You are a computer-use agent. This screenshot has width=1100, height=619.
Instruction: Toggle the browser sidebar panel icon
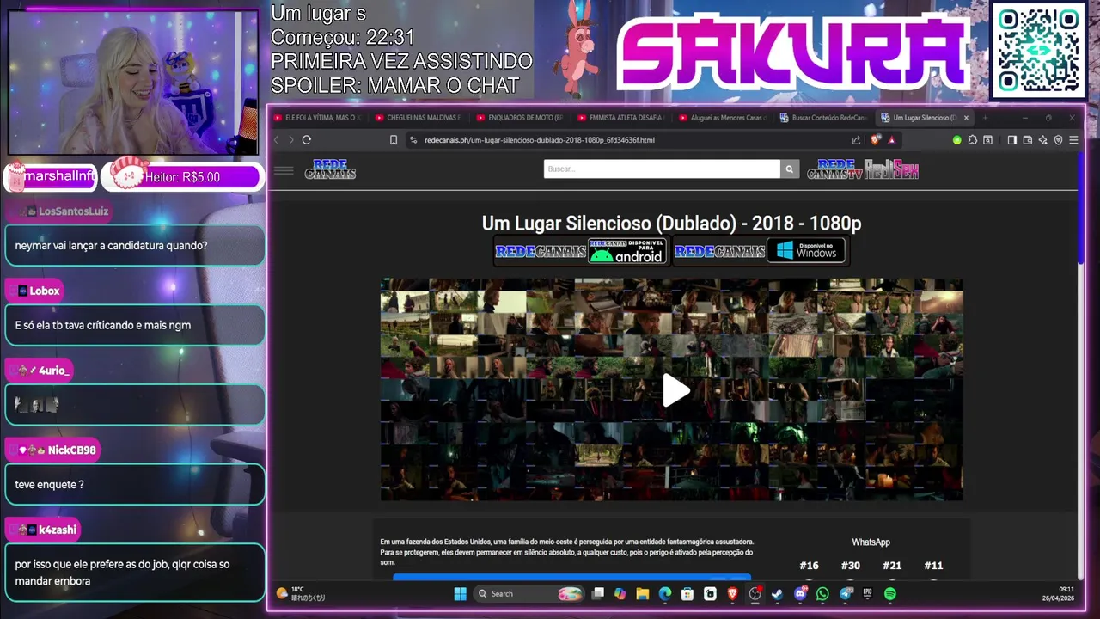click(x=1011, y=140)
